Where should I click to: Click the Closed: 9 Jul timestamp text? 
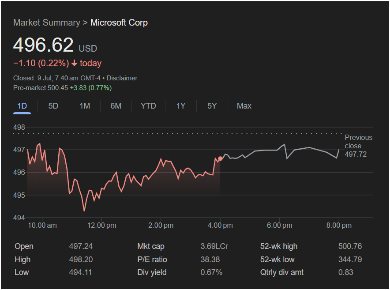[x=57, y=78]
